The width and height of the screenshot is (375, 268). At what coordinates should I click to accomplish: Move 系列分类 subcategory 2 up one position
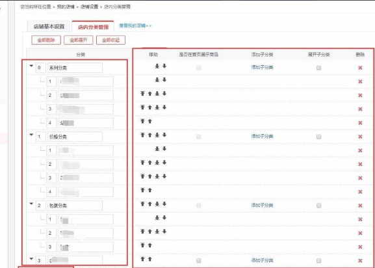[150, 94]
